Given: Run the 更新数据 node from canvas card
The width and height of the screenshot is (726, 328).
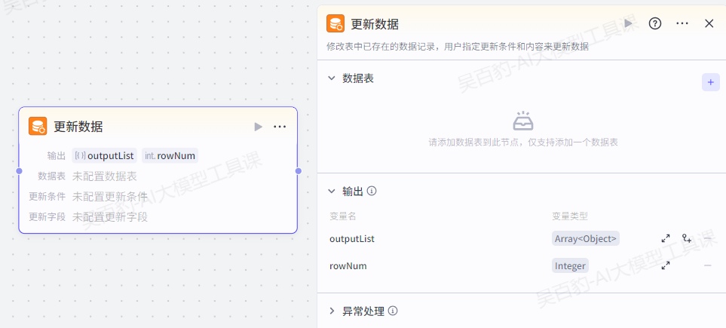Looking at the screenshot, I should click(259, 127).
